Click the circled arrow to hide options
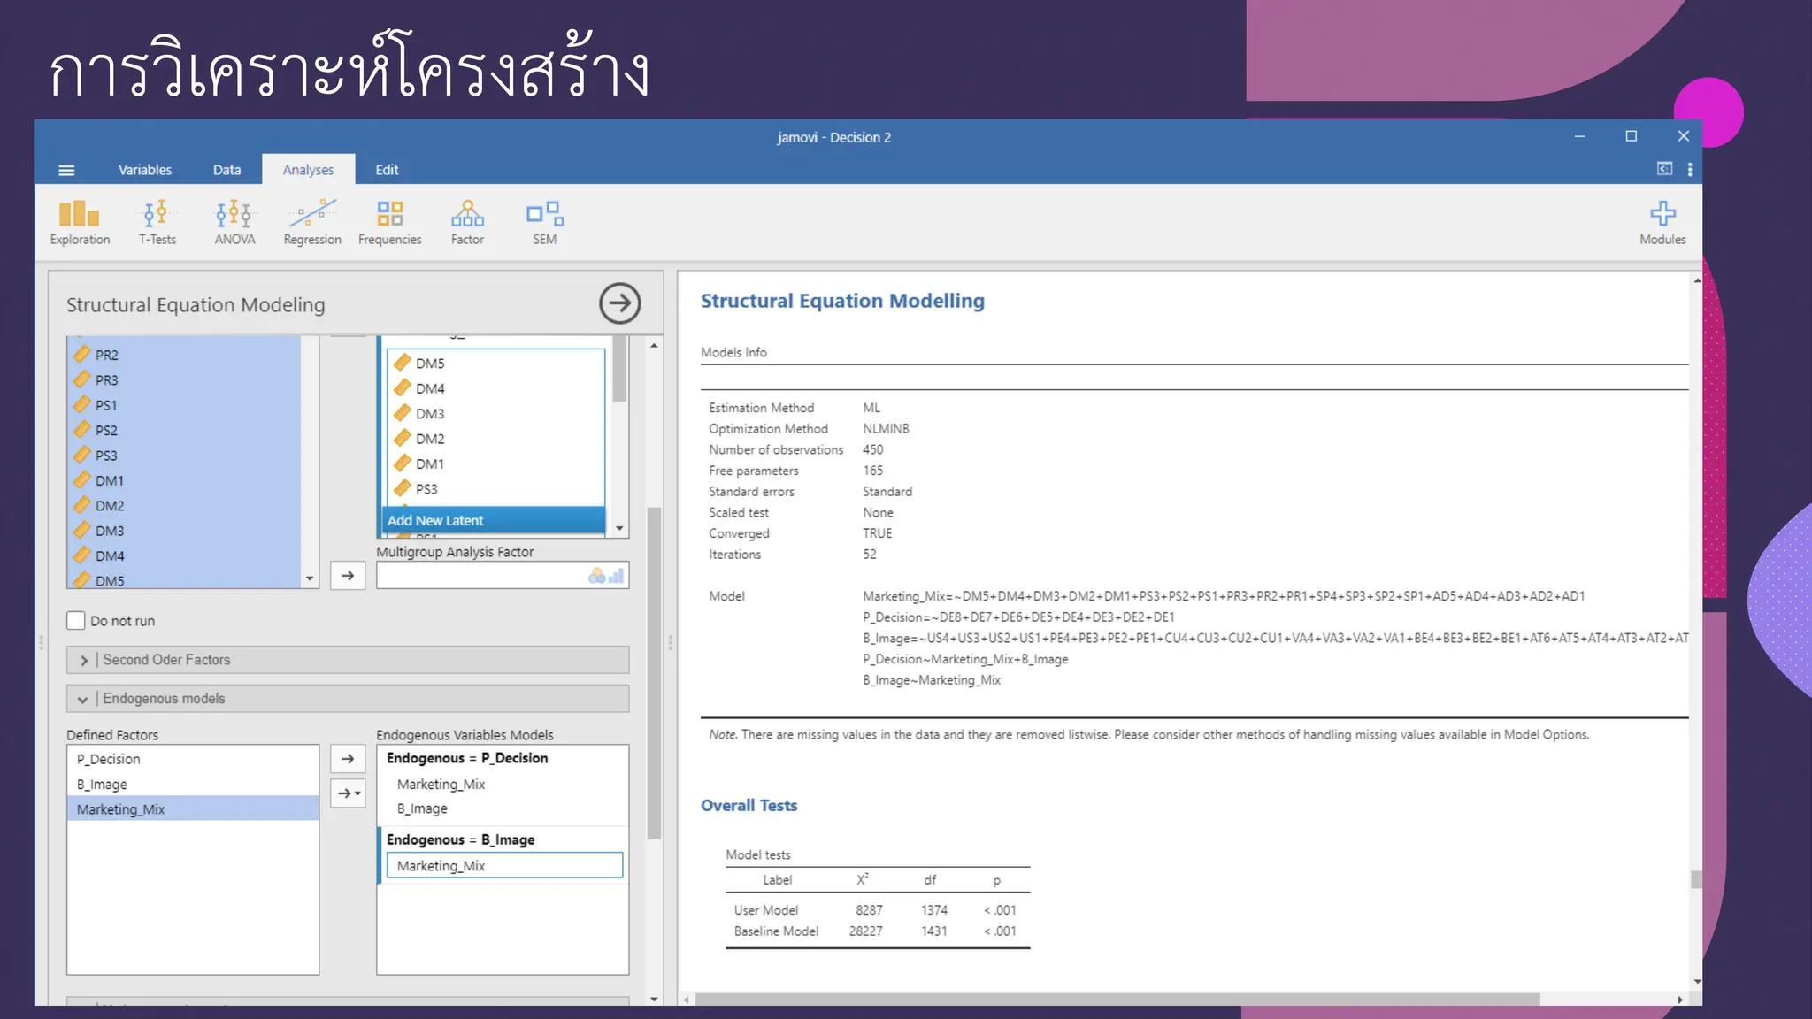This screenshot has height=1019, width=1812. click(619, 303)
